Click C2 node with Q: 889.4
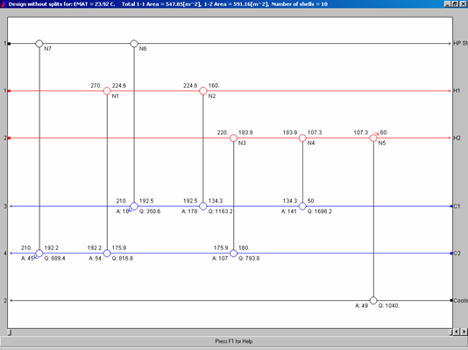This screenshot has height=350, width=468. pos(39,254)
